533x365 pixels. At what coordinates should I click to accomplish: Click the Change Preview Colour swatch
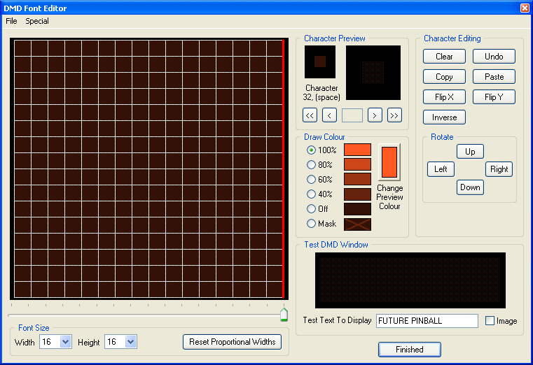[389, 162]
